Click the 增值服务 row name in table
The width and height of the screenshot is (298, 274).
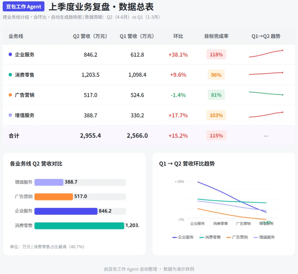[25, 115]
